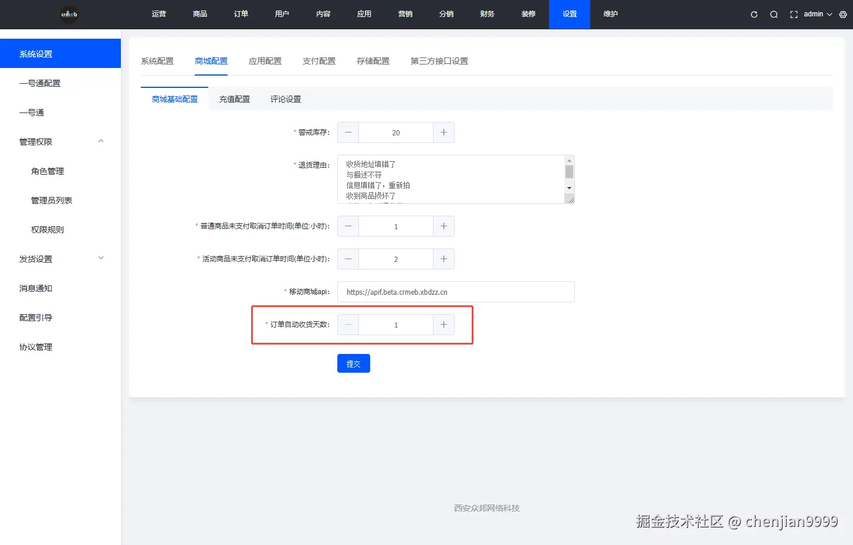
Task: Open the 用户 top menu
Action: coord(282,14)
